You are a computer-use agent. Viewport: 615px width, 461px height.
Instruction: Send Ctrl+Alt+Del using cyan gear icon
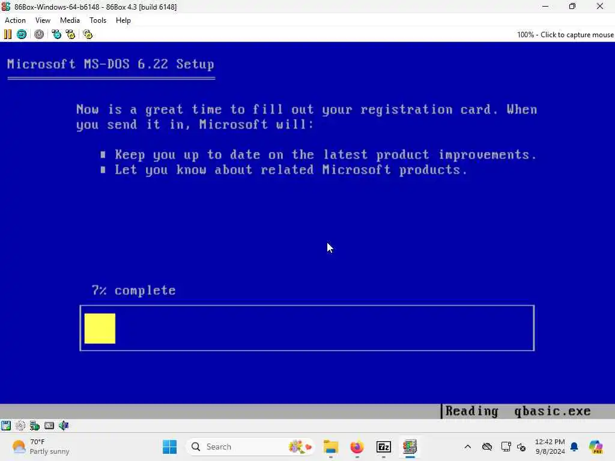click(x=56, y=34)
